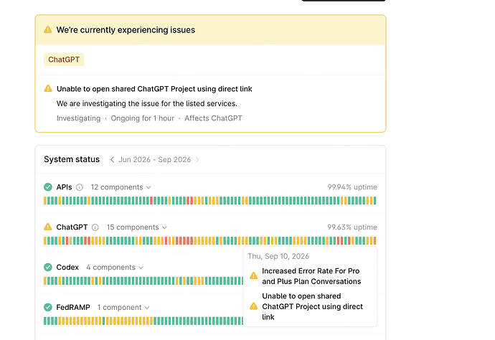
Task: Open the 'Unable to open shared ChatGPT Project' incident
Action: click(x=154, y=89)
